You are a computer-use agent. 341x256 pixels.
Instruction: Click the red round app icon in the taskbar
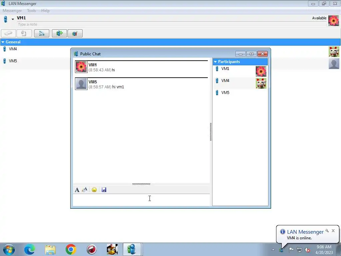pos(91,249)
